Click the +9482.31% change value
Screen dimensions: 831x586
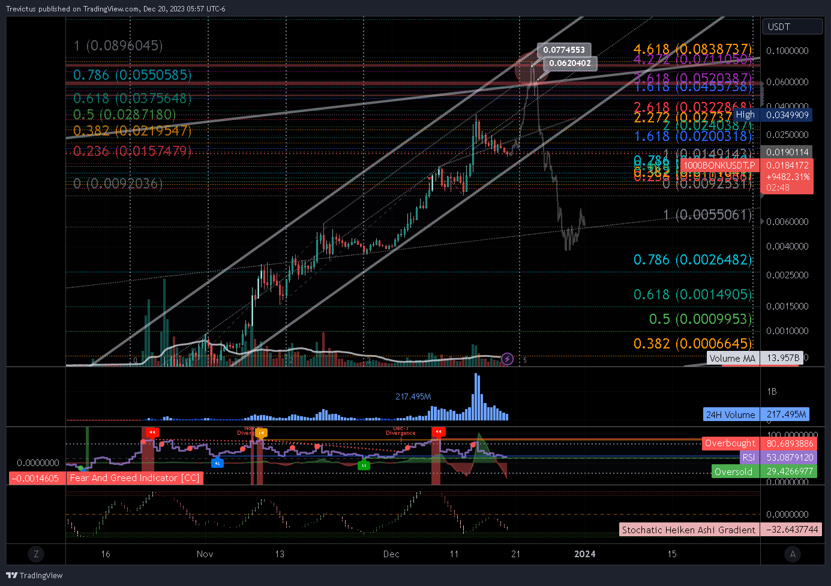787,177
